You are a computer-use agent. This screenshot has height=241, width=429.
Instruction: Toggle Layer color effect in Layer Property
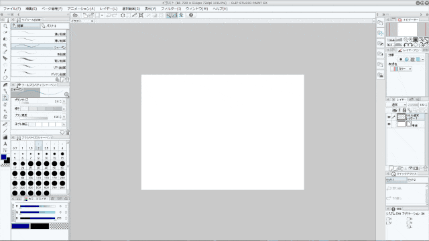pyautogui.click(x=418, y=60)
